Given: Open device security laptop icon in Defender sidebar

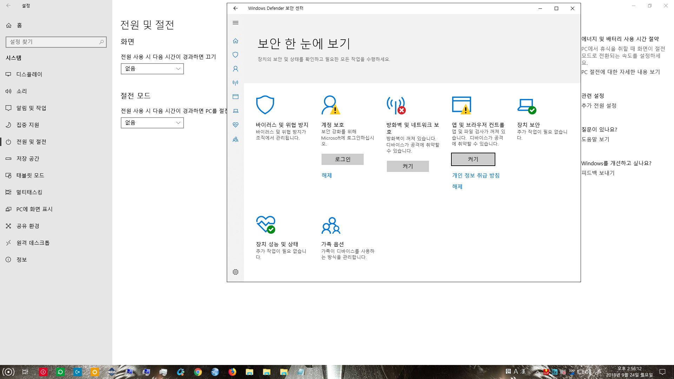Looking at the screenshot, I should pyautogui.click(x=236, y=111).
